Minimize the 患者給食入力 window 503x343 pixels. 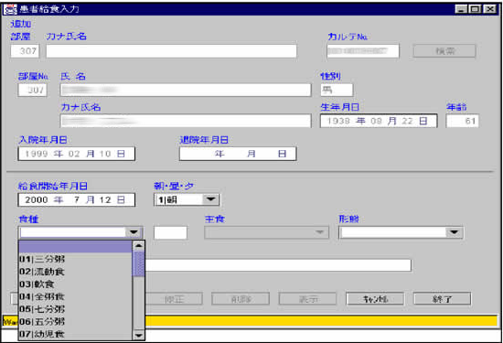coord(461,9)
